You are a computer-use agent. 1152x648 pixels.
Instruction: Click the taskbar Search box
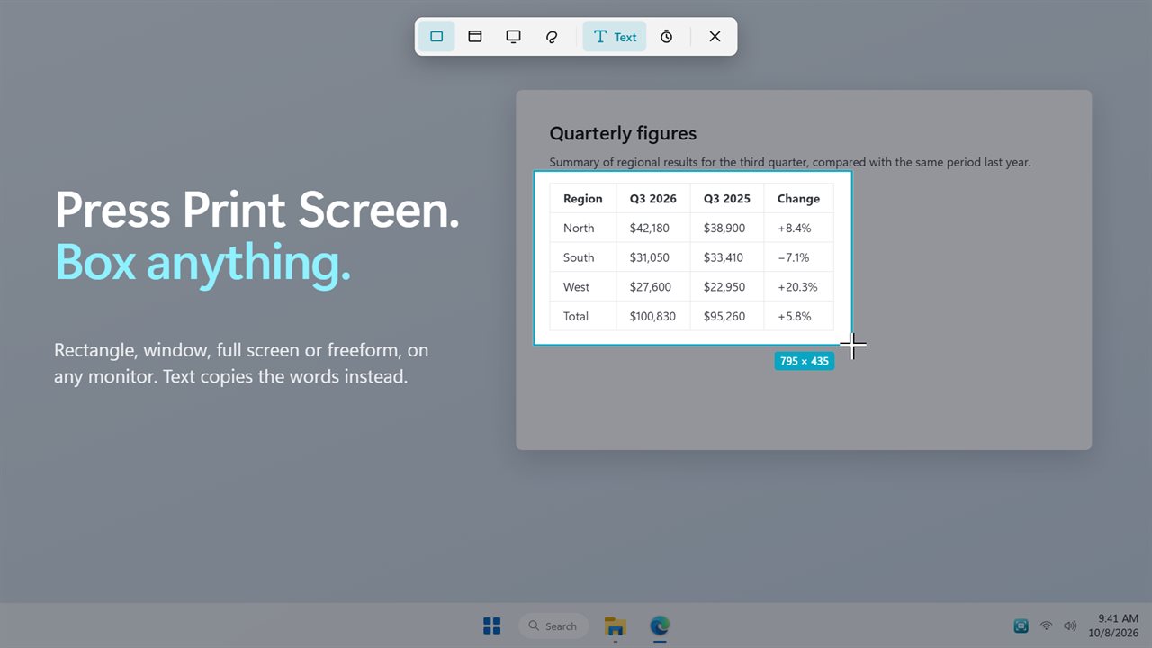point(553,625)
